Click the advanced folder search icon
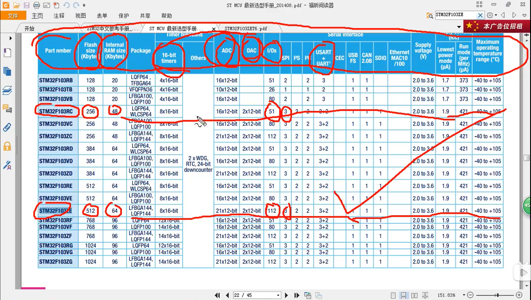Viewport: 531px width, 300px height. [429, 15]
